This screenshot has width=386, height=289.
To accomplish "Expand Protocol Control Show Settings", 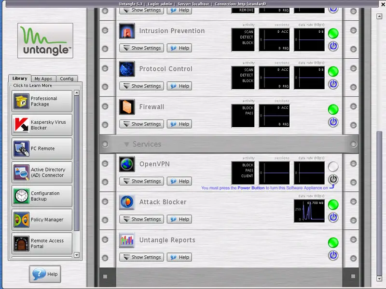I will coord(141,86).
